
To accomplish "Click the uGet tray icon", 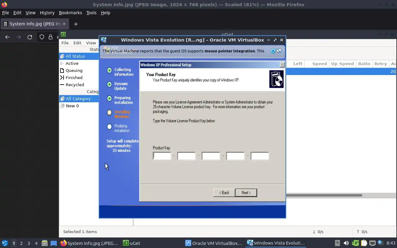I will [x=355, y=243].
